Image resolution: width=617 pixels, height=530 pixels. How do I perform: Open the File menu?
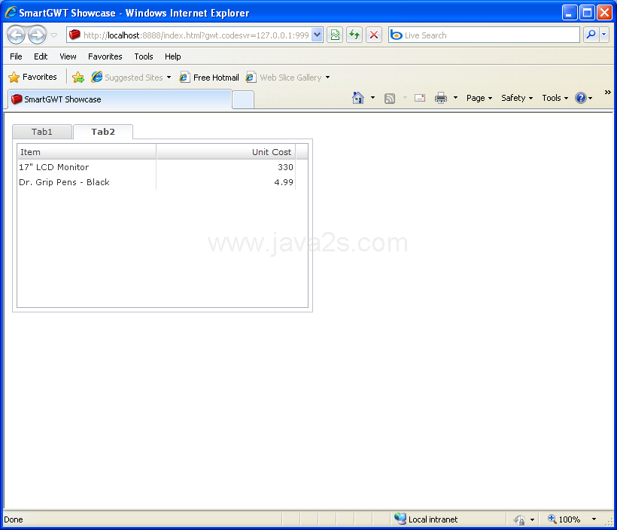click(x=16, y=56)
